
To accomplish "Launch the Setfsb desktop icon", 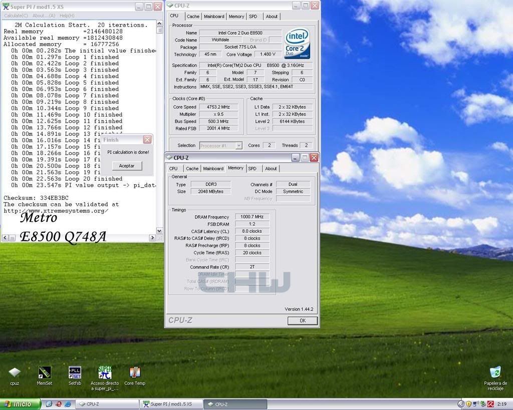I will (x=75, y=375).
